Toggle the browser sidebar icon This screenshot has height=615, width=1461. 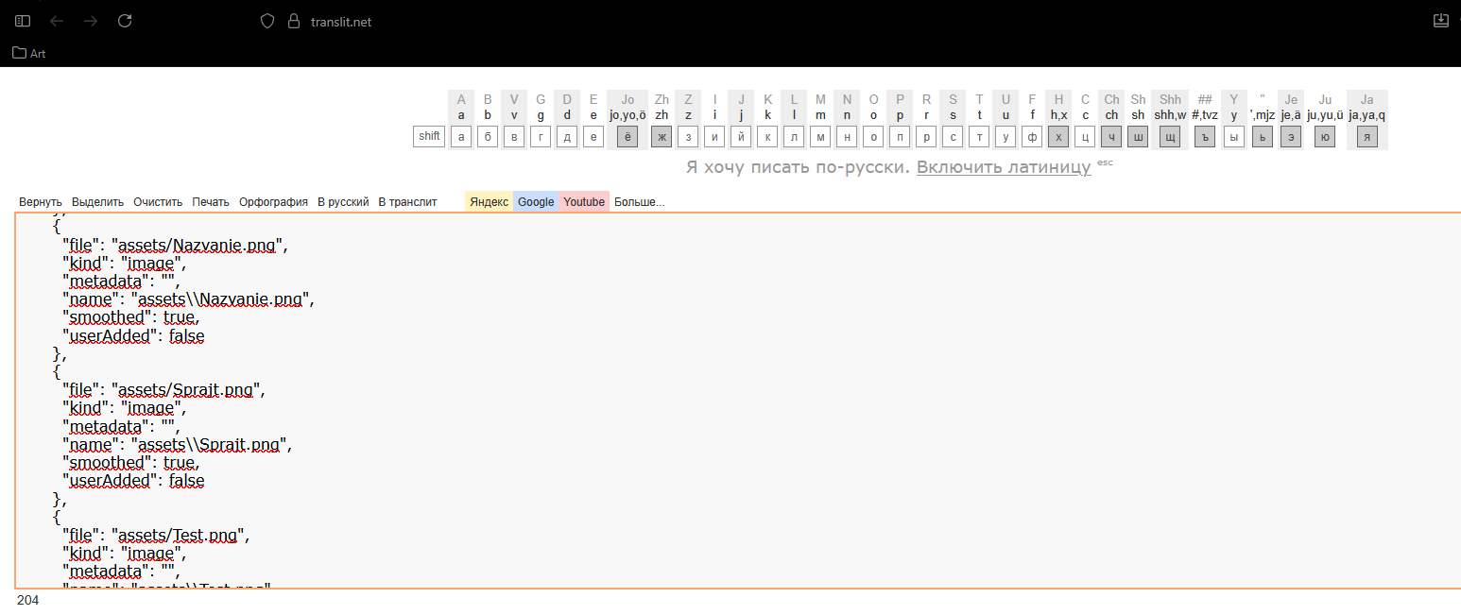tap(23, 21)
